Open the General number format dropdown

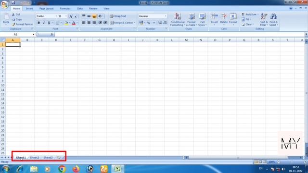click(x=166, y=16)
